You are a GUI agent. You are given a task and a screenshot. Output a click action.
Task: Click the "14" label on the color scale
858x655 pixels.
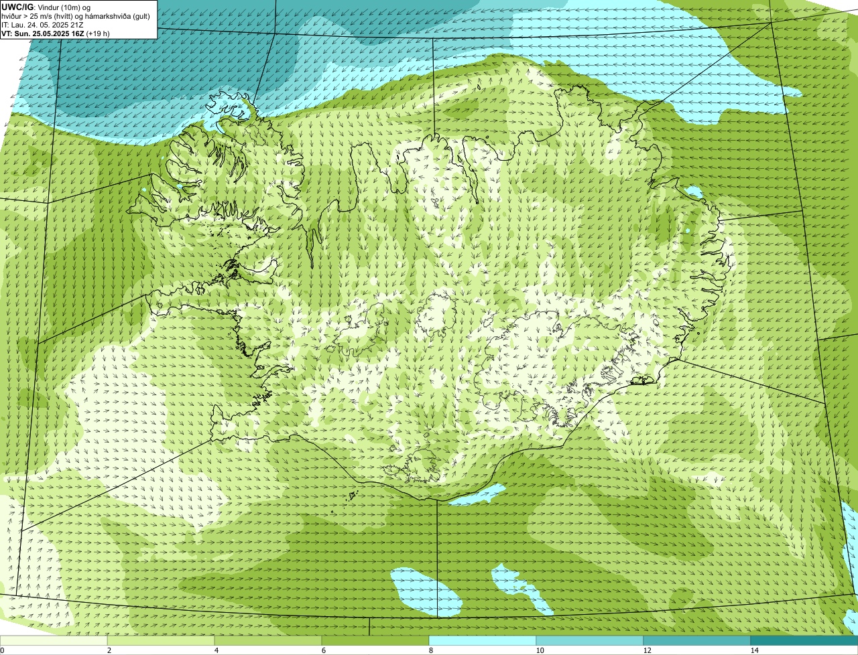coord(754,650)
